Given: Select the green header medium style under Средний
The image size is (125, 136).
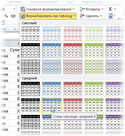Looking at the screenshot, I should 94,89.
